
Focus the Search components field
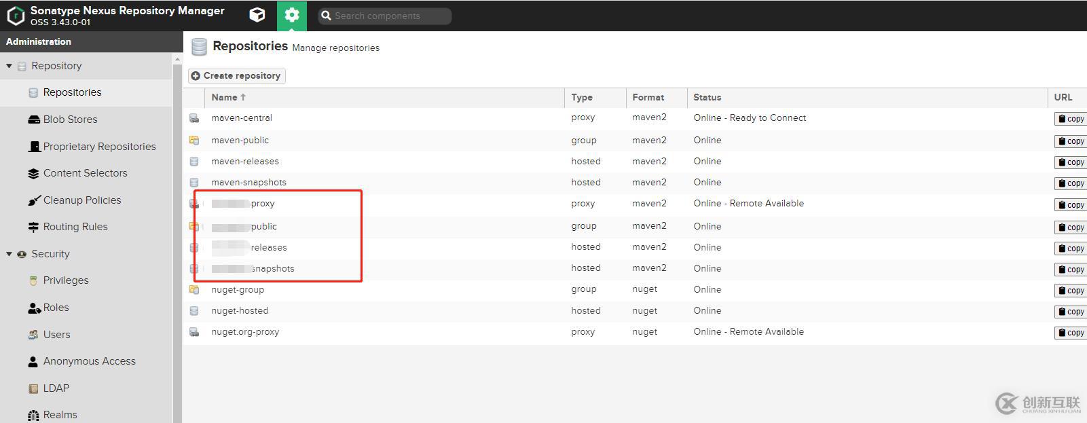tap(384, 16)
